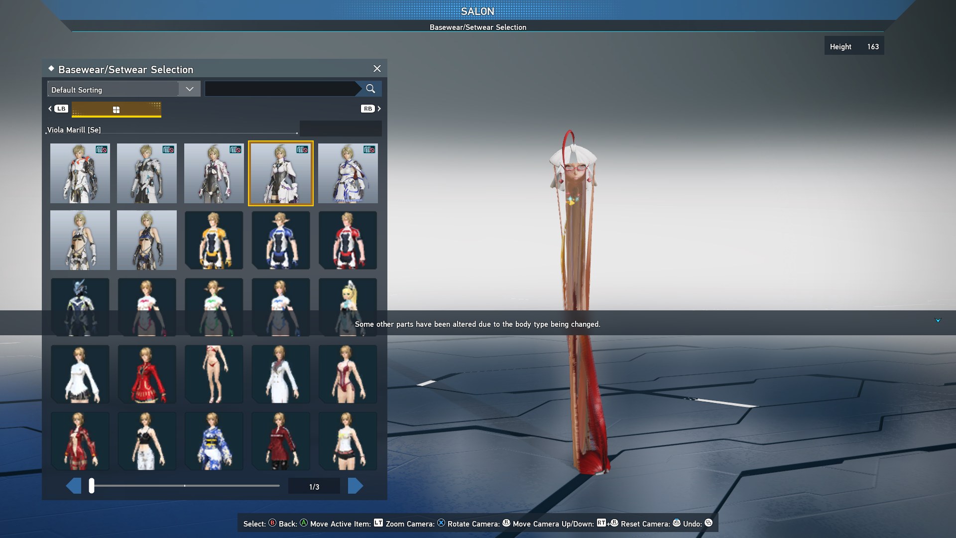Image resolution: width=956 pixels, height=538 pixels.
Task: Go to next outfit page arrow
Action: pos(355,486)
